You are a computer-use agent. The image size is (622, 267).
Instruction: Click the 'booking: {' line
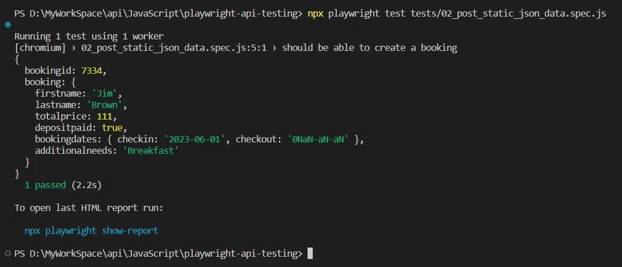tap(50, 82)
